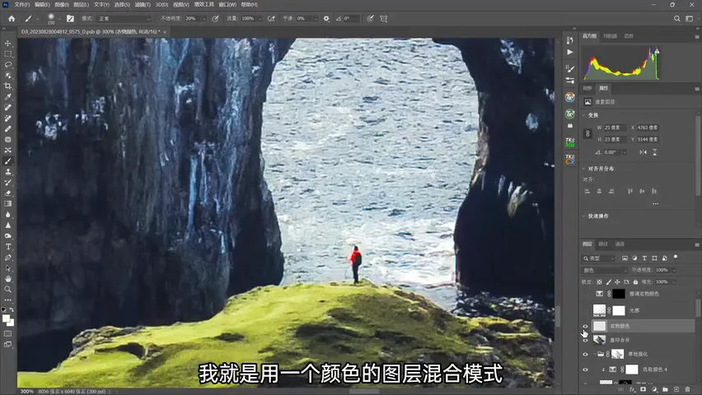
Task: Open smoothing options gear icon
Action: [326, 18]
